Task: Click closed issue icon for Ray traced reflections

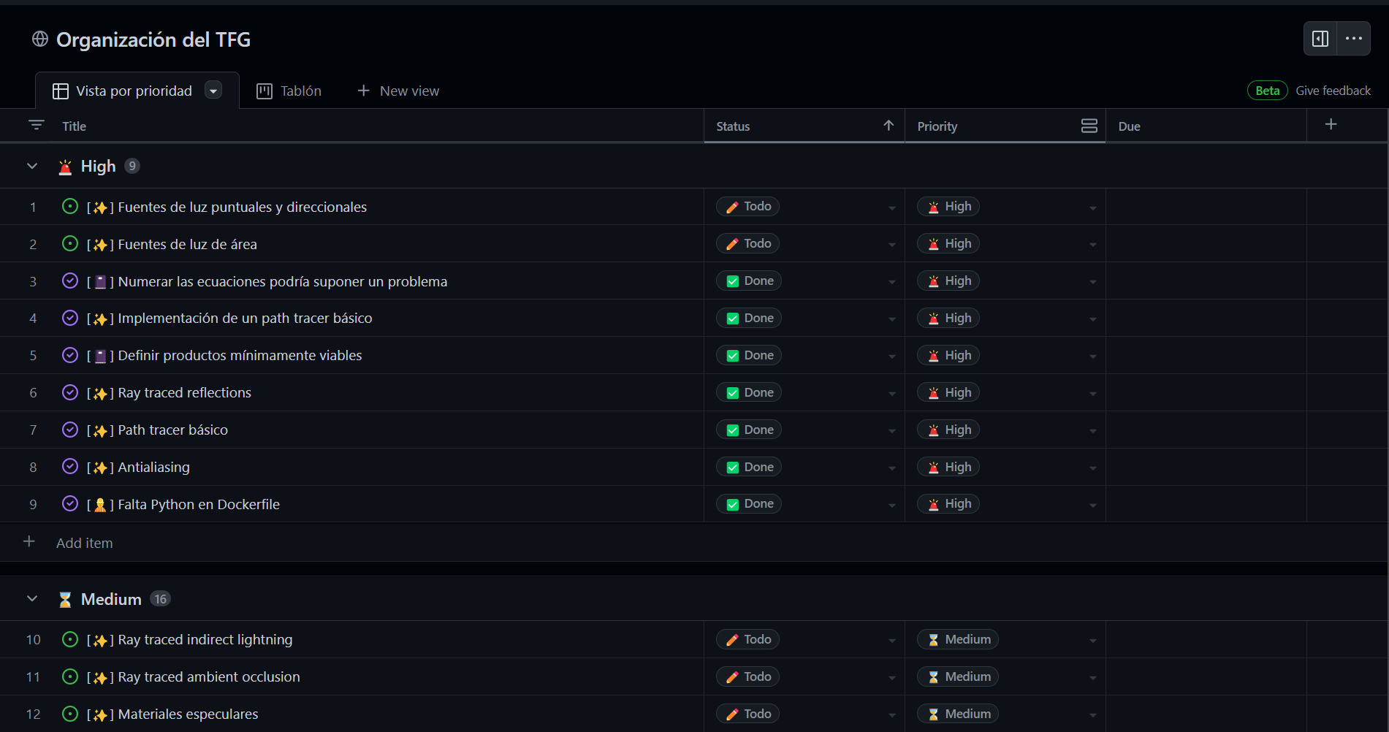Action: [70, 392]
